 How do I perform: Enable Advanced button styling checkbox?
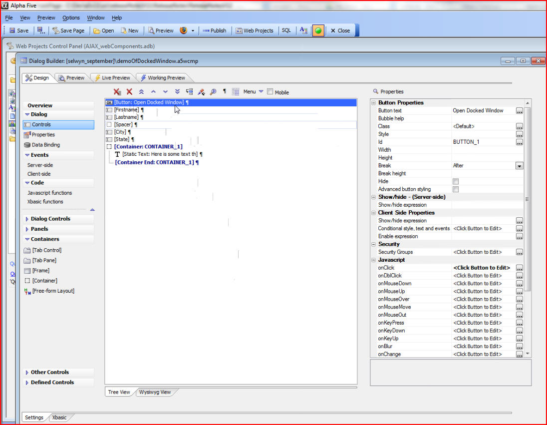coord(456,189)
